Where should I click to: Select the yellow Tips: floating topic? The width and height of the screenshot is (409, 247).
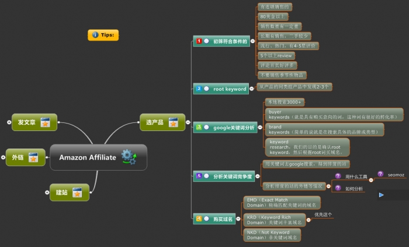point(103,35)
